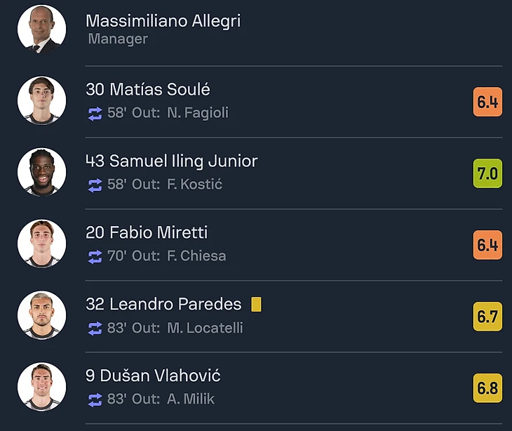Open the 30 Matías Soulé player name
512x431 pixels.
(148, 90)
